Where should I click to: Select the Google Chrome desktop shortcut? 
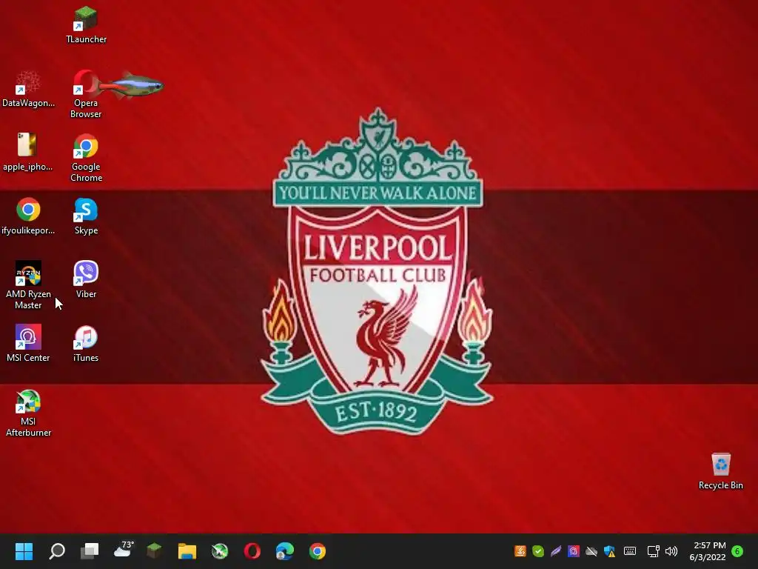[x=86, y=159]
